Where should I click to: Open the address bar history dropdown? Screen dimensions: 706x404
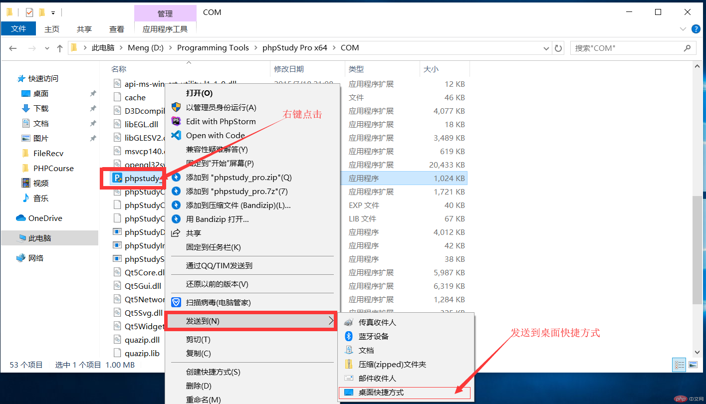tap(547, 48)
